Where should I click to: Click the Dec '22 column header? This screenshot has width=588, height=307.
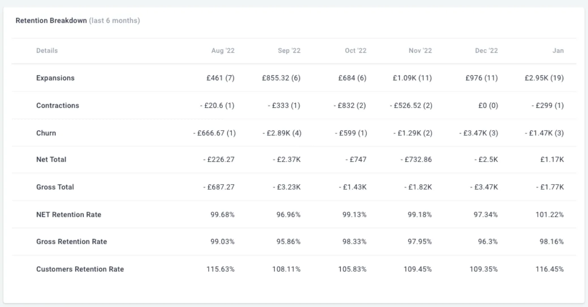[486, 51]
